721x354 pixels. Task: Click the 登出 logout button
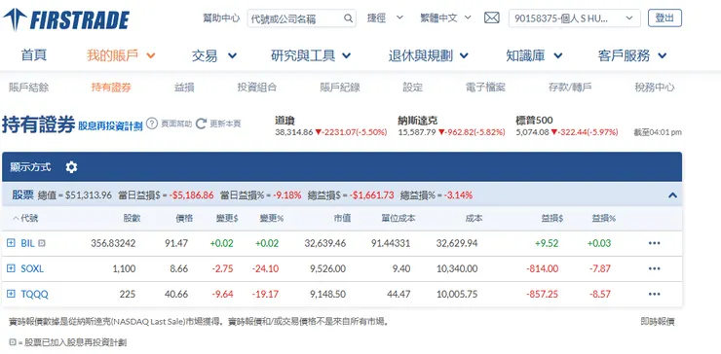664,18
